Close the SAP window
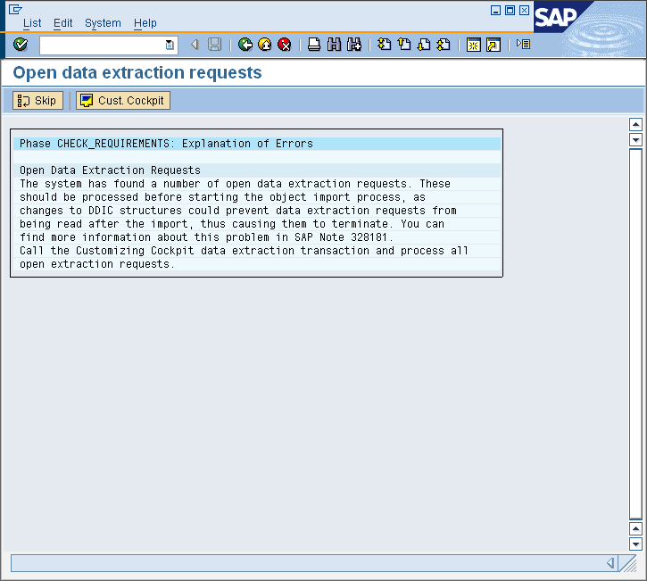This screenshot has height=581, width=647. tap(524, 10)
